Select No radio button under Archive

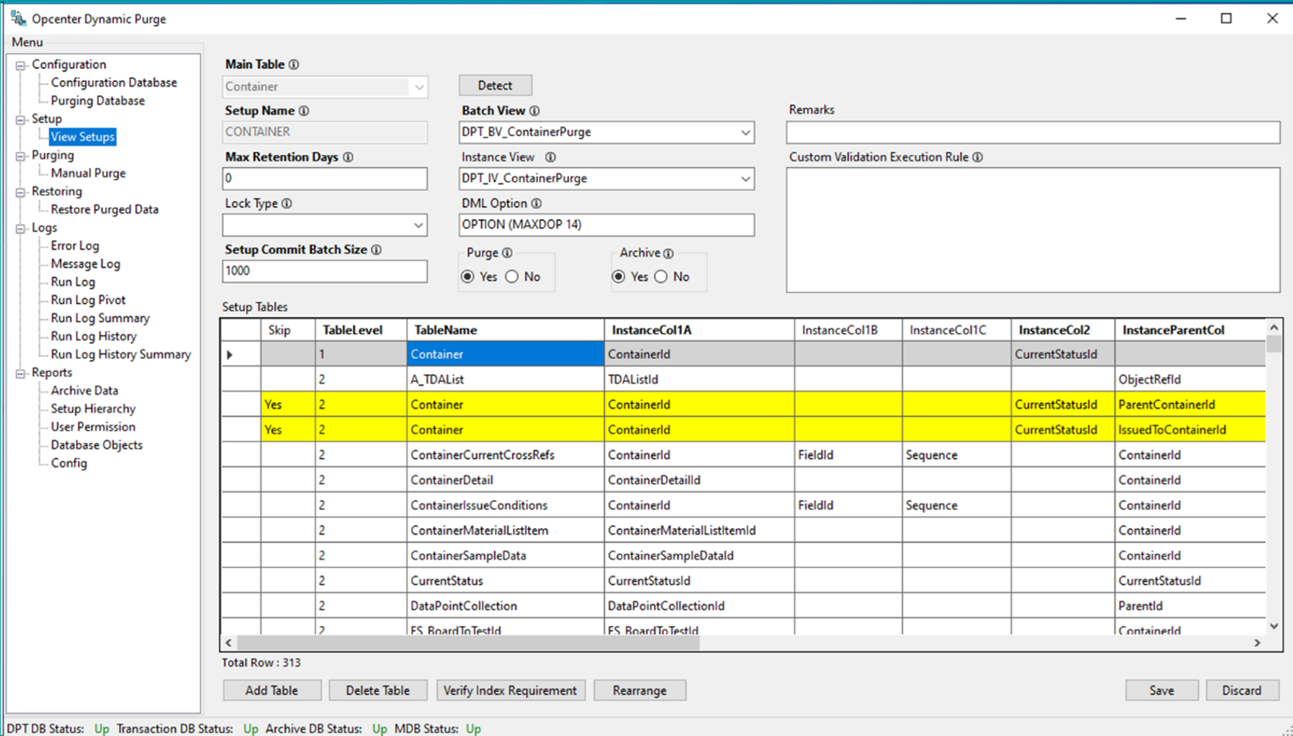point(661,277)
